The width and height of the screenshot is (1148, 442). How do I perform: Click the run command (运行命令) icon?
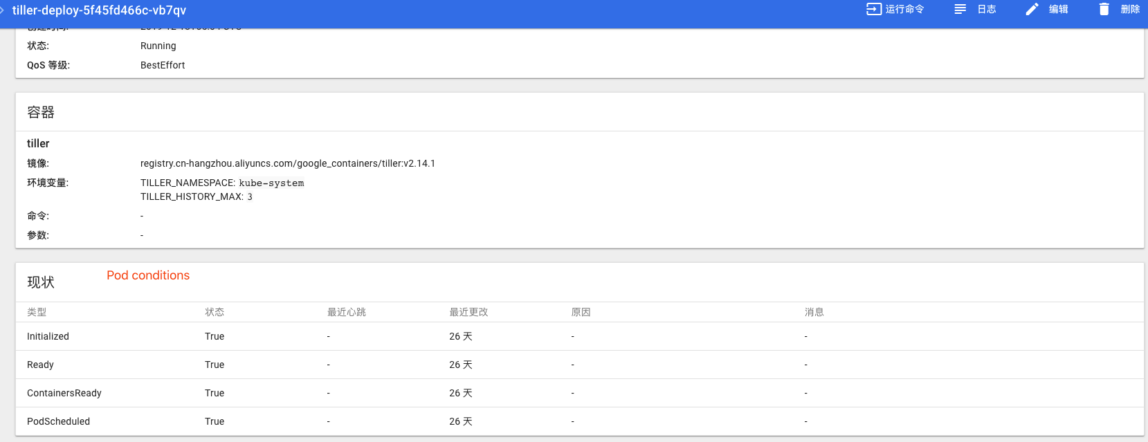tap(874, 9)
